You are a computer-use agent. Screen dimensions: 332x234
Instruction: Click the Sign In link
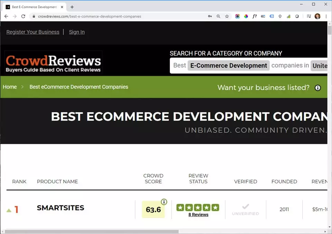(x=77, y=32)
